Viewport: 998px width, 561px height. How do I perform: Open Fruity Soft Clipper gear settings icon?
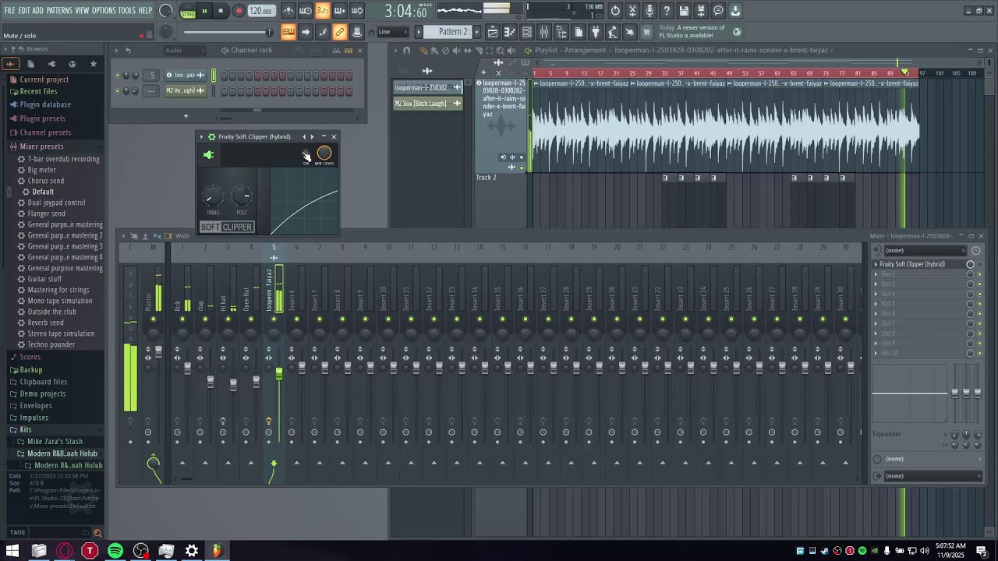tap(211, 136)
